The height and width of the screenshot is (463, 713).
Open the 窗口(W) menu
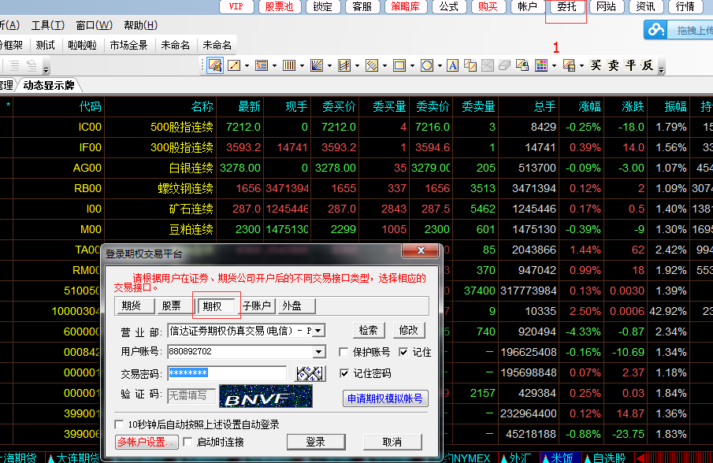point(94,25)
